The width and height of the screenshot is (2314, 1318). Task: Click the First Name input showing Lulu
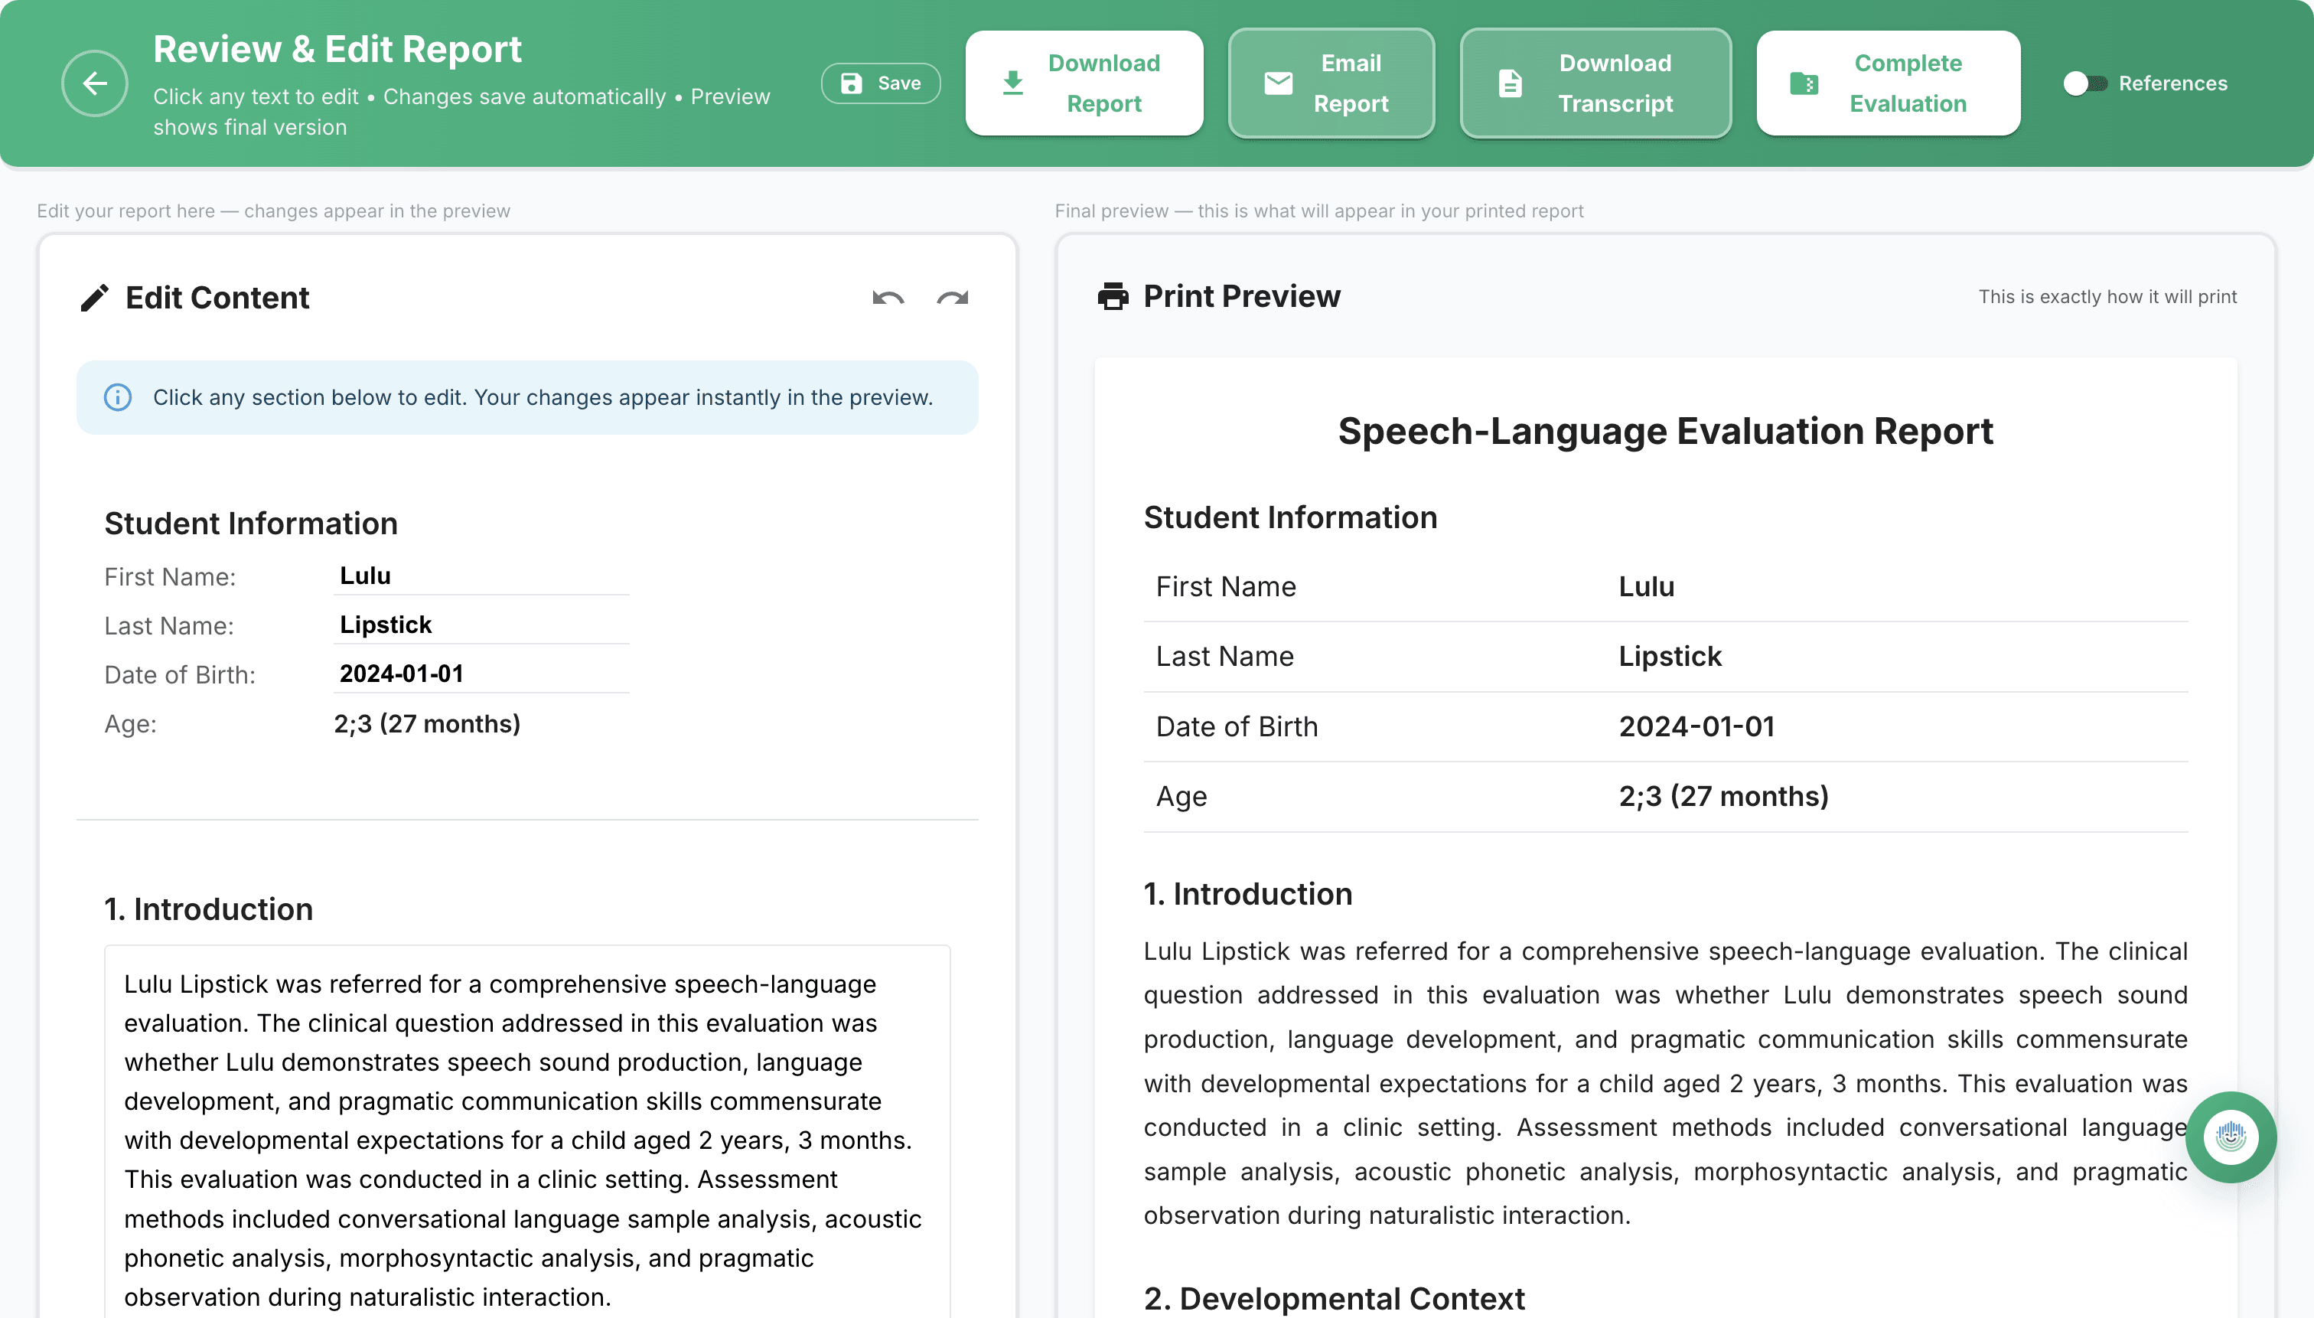pos(481,576)
